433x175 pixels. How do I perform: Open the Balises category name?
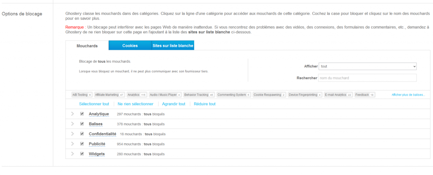tap(96, 124)
